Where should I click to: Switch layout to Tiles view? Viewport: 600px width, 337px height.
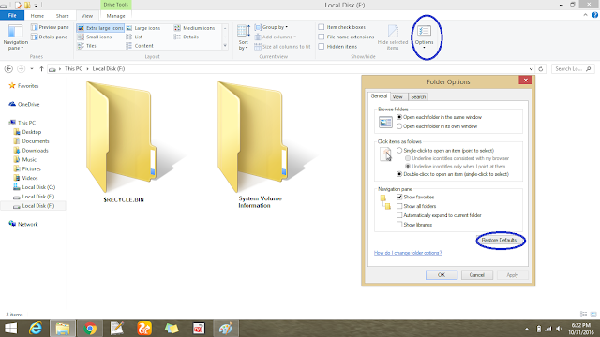pos(87,46)
